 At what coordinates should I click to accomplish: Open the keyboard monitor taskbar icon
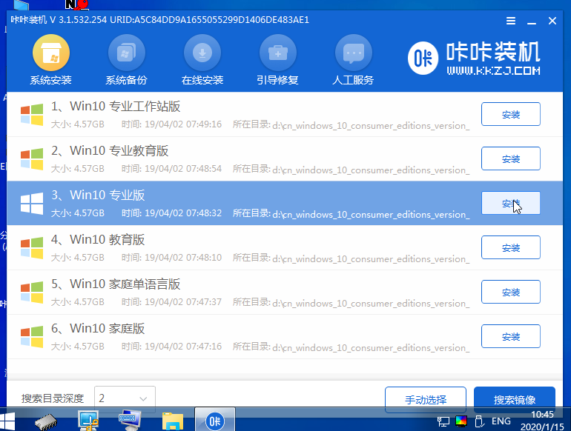(130, 421)
